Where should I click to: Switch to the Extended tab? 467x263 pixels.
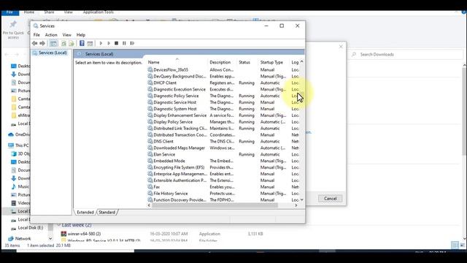coord(85,213)
